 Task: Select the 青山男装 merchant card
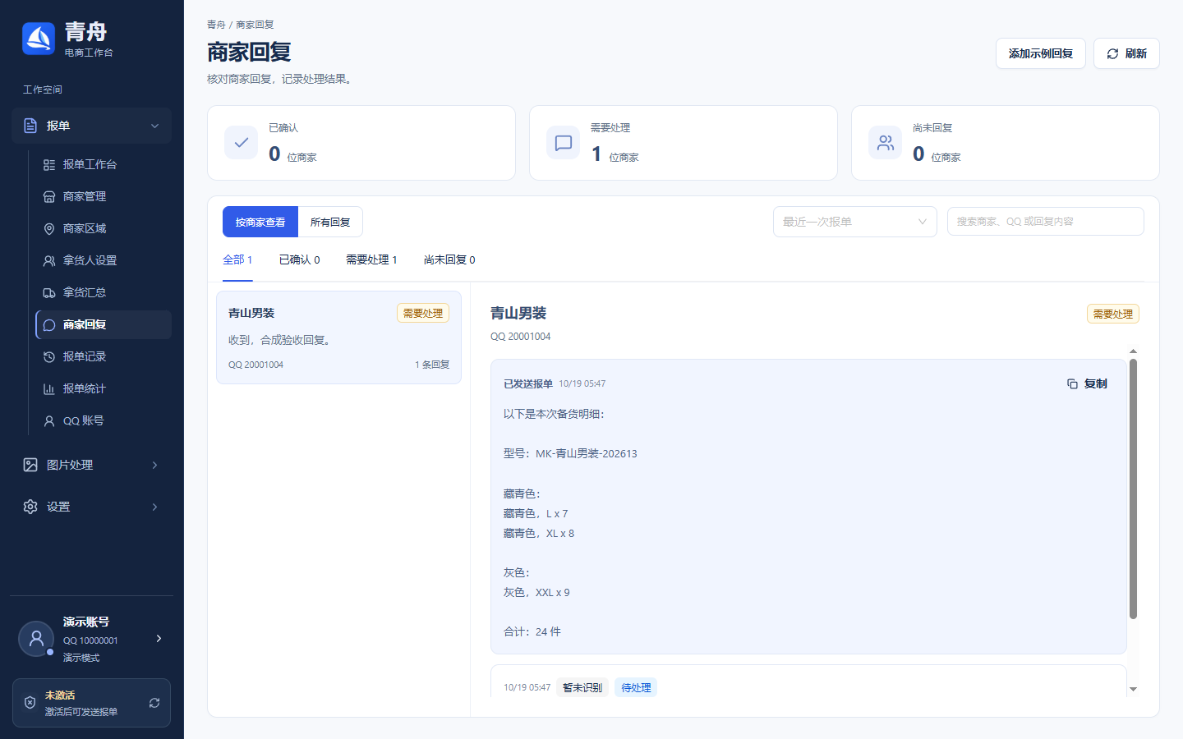pyautogui.click(x=338, y=337)
